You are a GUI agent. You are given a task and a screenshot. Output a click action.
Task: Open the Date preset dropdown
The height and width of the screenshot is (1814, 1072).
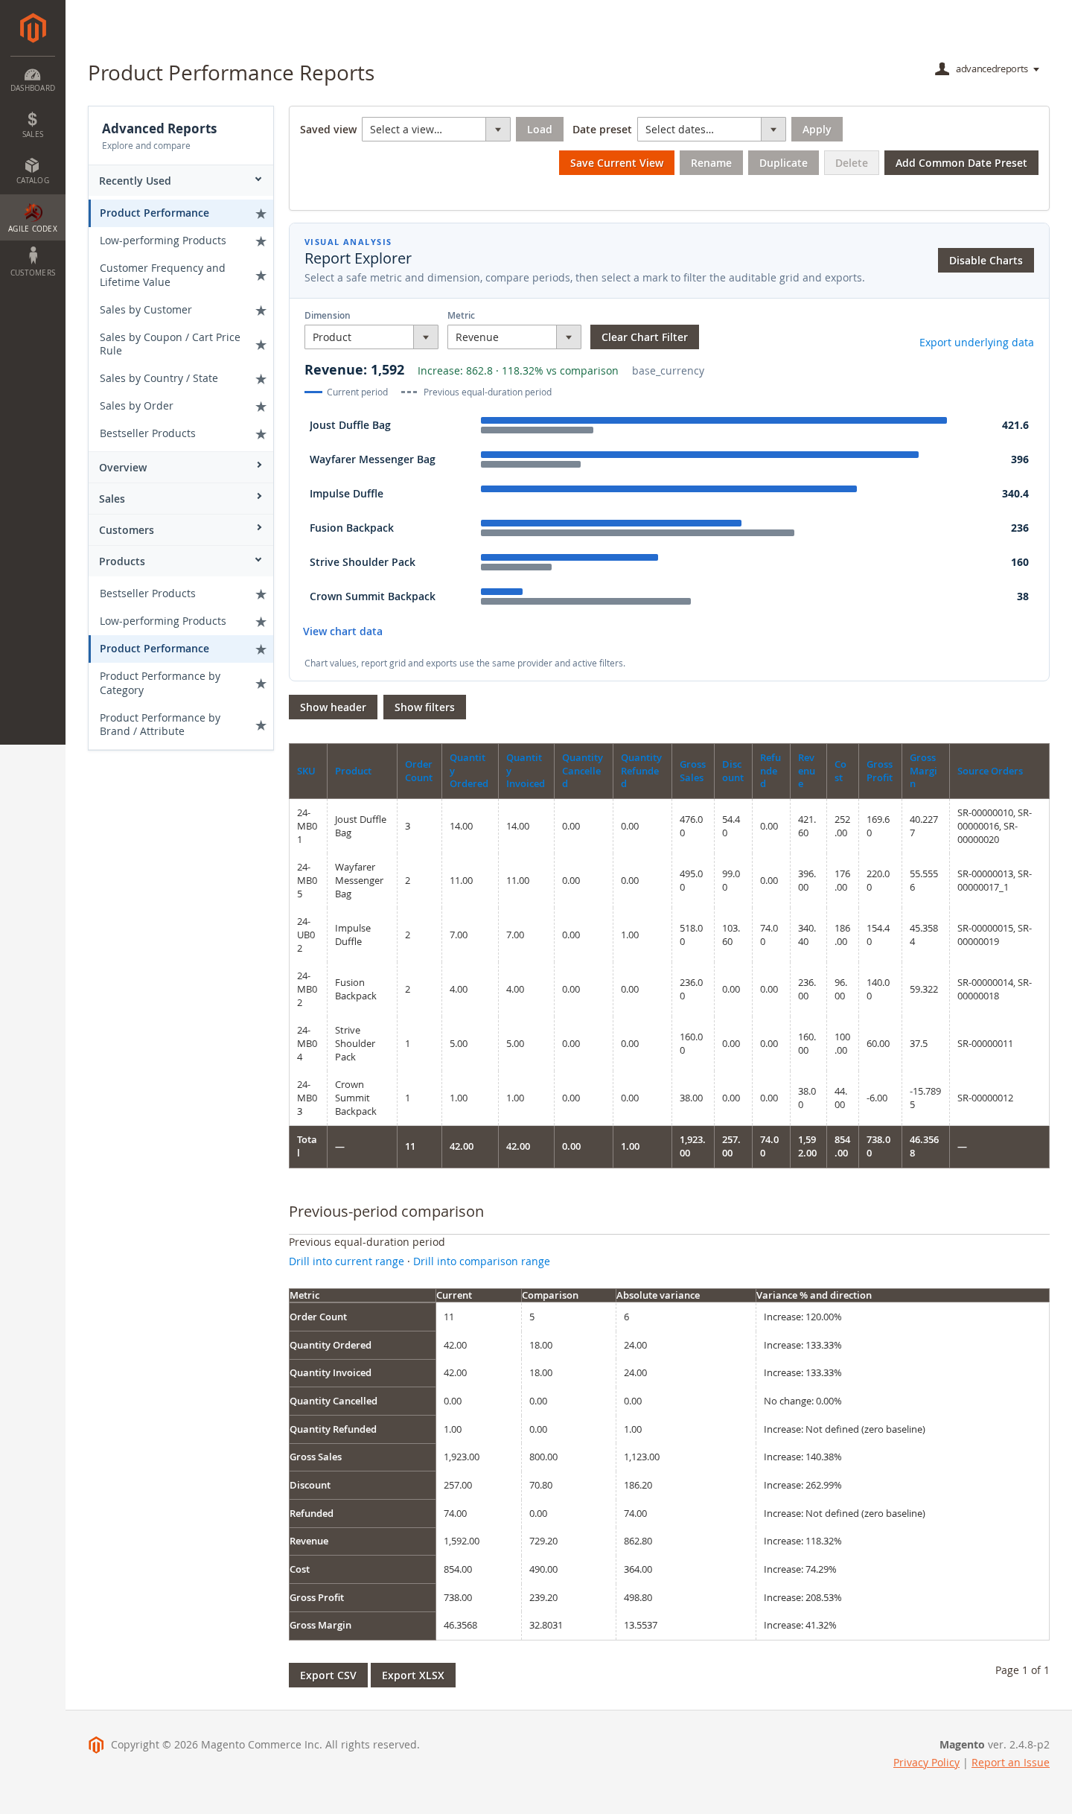(711, 130)
